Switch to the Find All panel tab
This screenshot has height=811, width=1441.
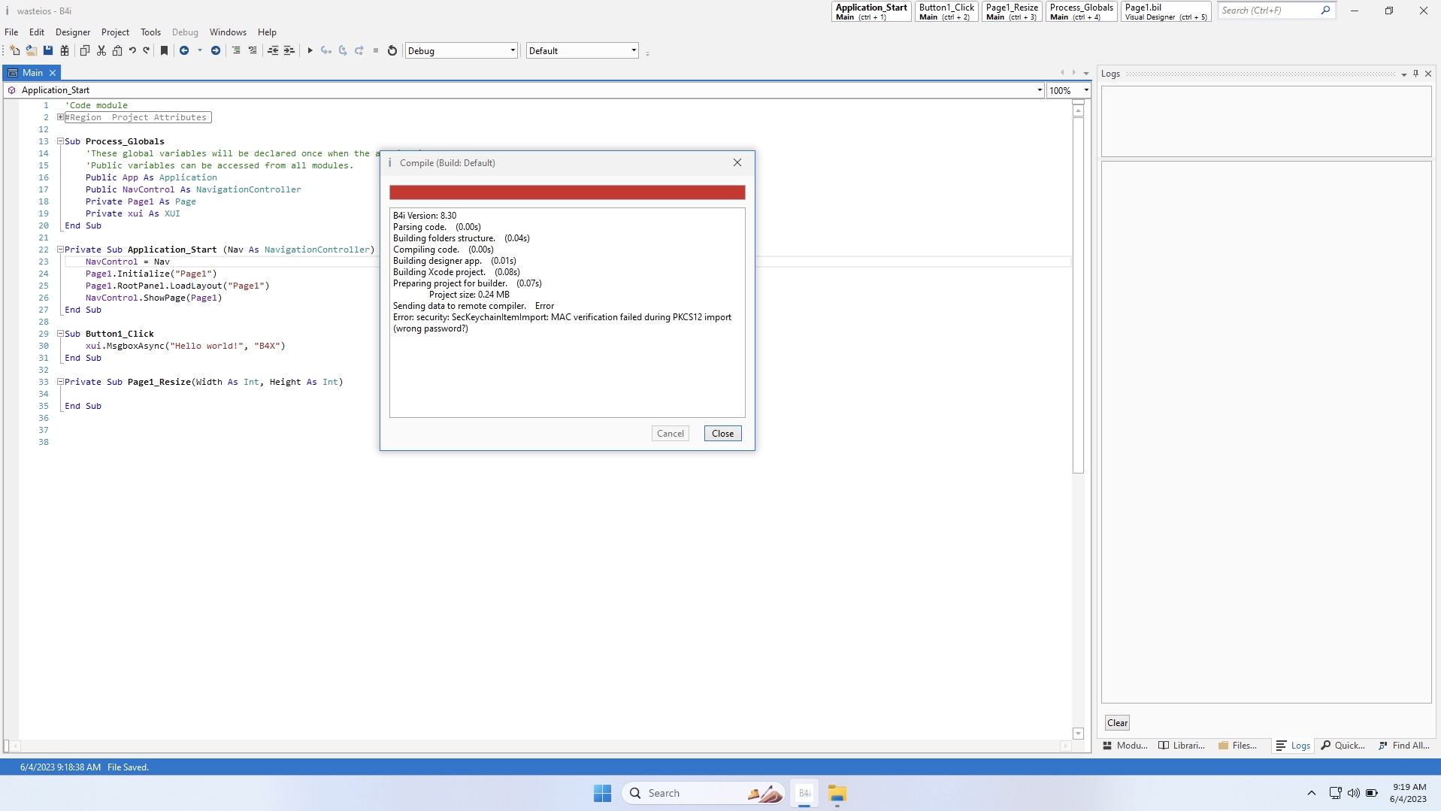(x=1404, y=746)
